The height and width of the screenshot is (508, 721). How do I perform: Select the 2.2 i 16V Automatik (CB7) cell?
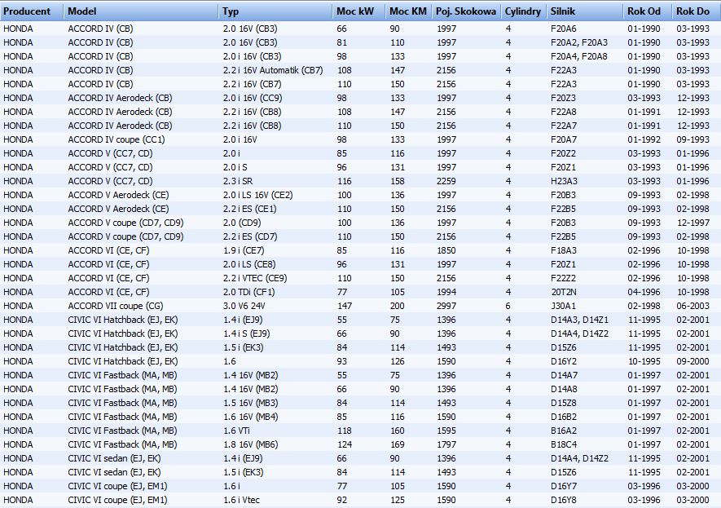coord(273,70)
